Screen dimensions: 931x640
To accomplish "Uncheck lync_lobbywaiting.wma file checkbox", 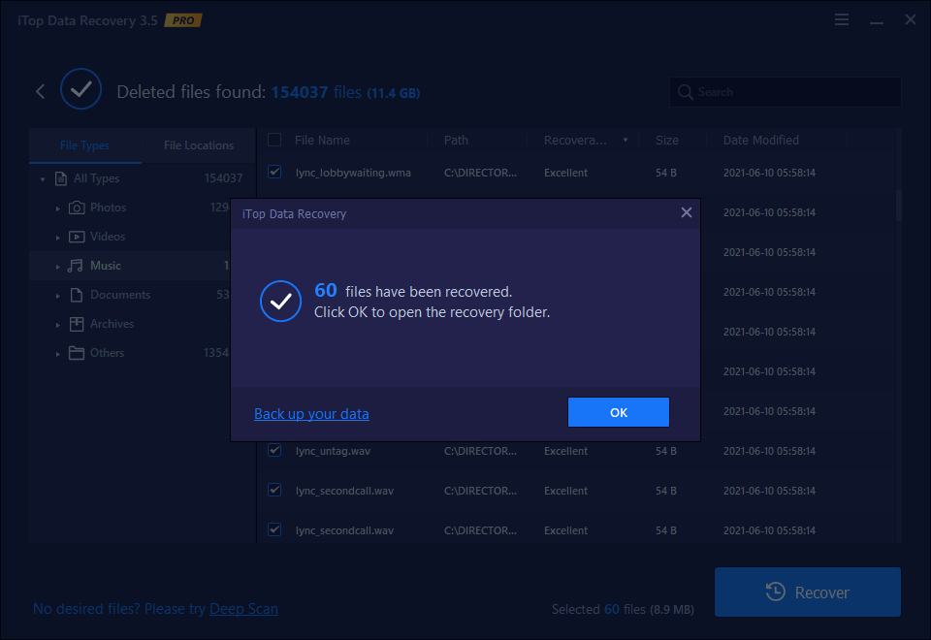I will pyautogui.click(x=274, y=172).
